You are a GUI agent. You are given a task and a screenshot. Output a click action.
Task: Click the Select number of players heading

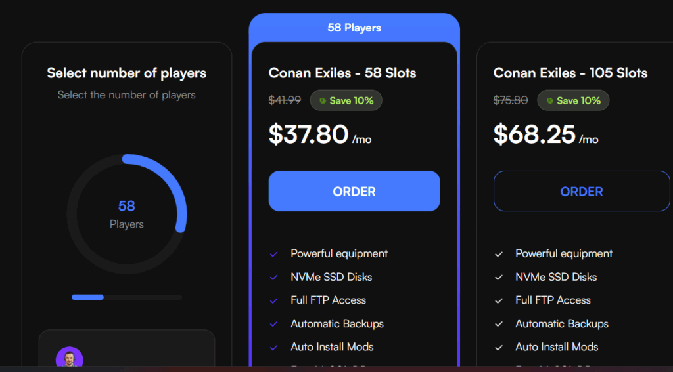point(127,73)
